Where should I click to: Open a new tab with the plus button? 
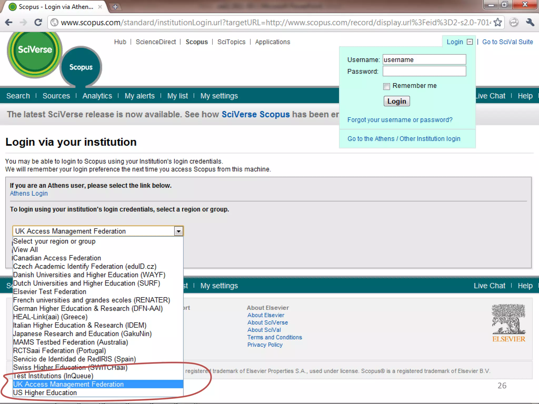coord(115,7)
